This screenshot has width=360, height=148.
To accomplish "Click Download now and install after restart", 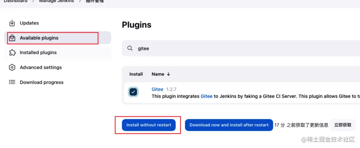I will pos(229,125).
